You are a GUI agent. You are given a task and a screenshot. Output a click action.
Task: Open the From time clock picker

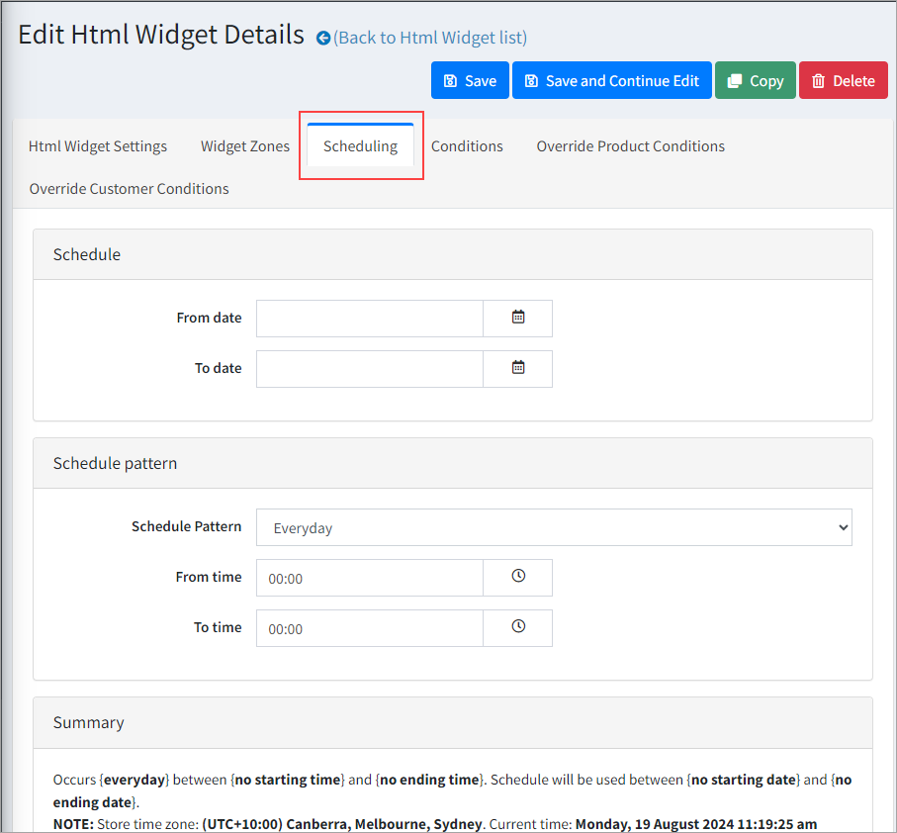[x=517, y=577]
